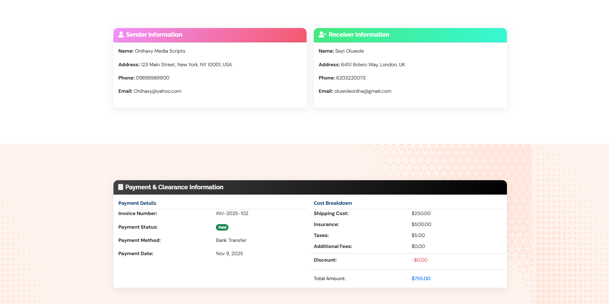The image size is (609, 304).
Task: Click the Bank Transfer payment method value
Action: pos(231,240)
